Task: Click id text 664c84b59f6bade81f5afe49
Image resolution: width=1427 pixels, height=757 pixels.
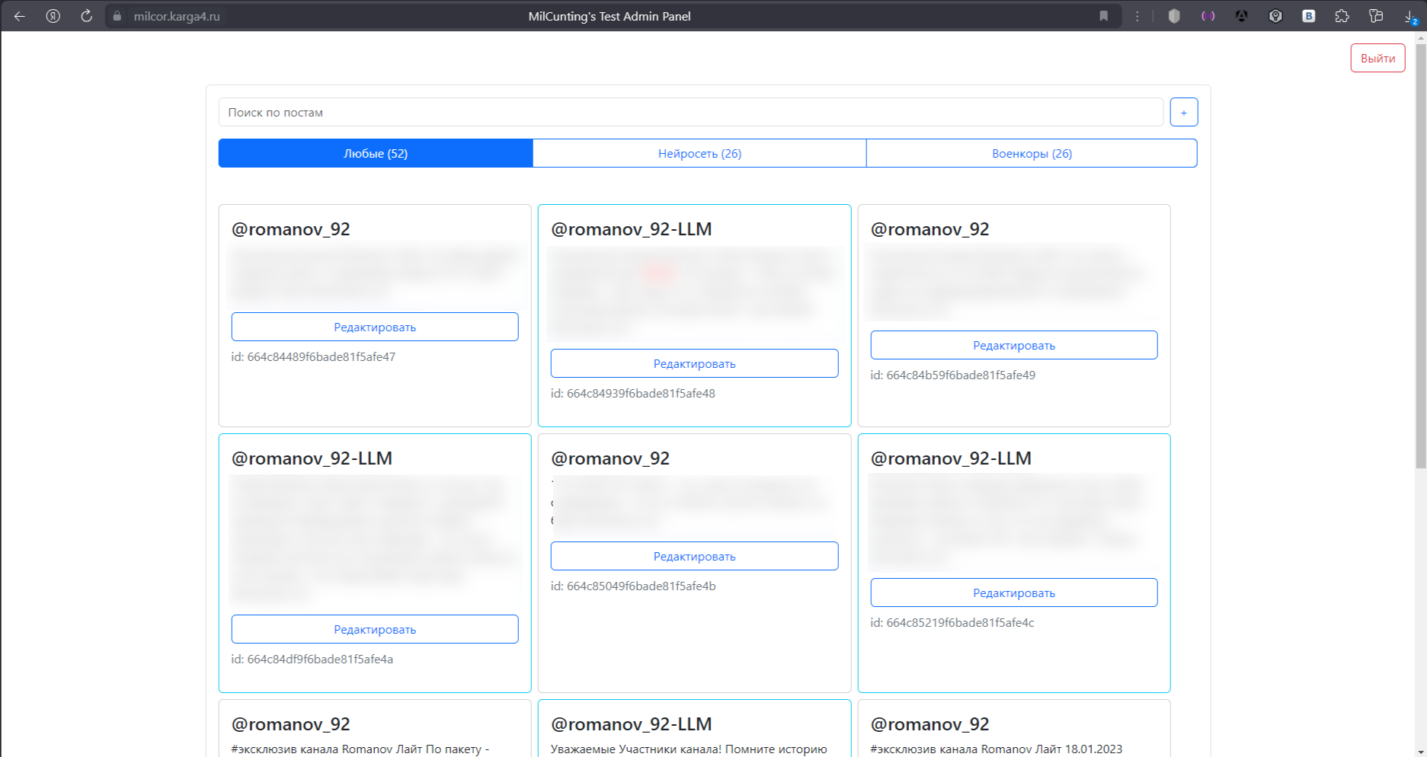Action: [953, 375]
